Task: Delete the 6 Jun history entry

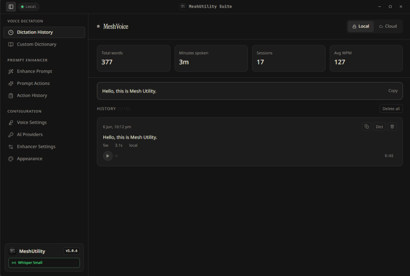Action: coord(392,127)
